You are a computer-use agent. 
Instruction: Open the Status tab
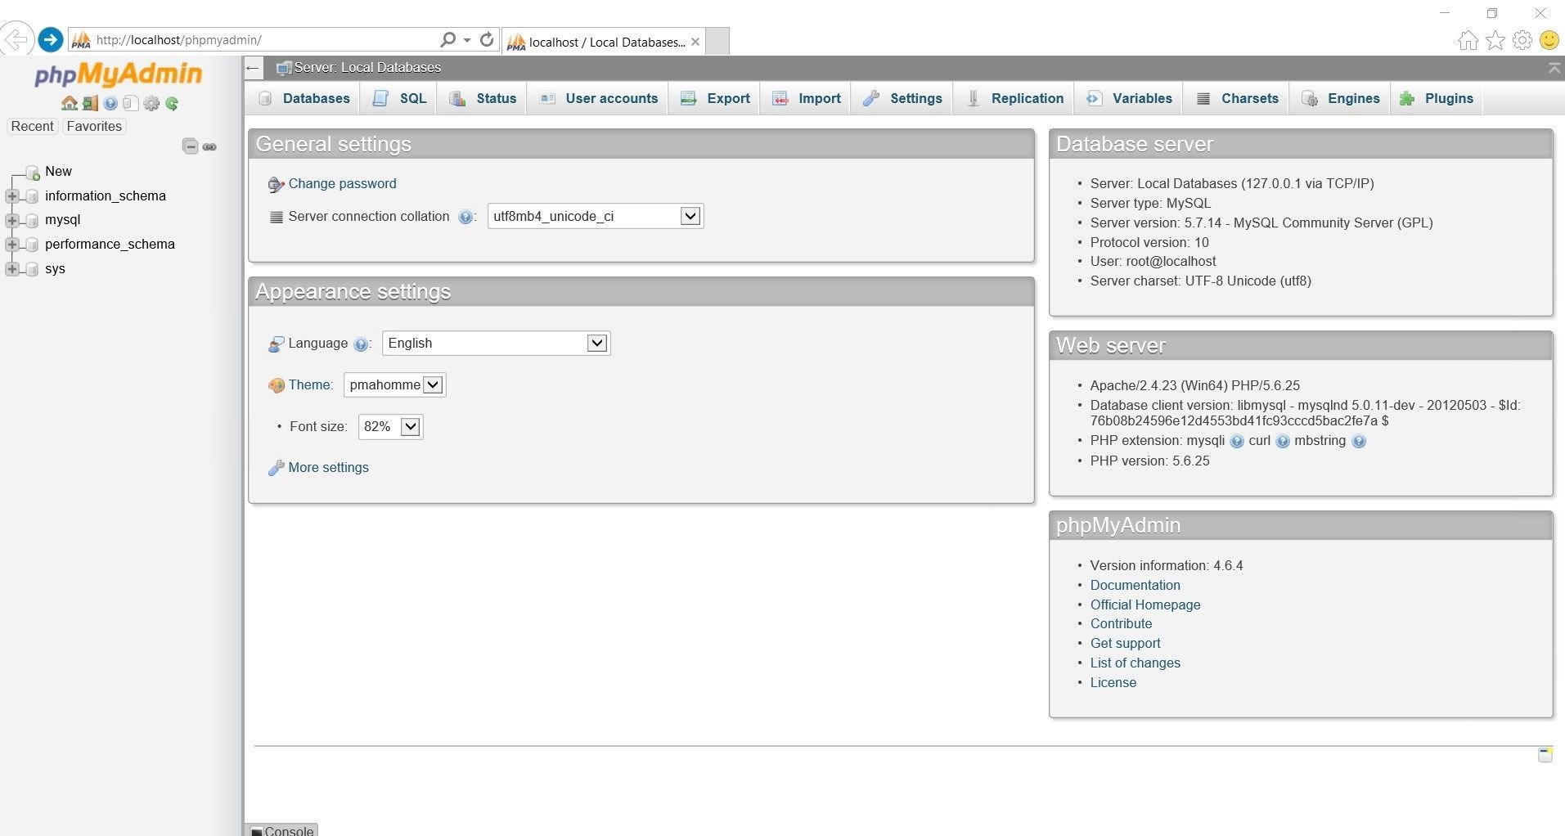pos(483,98)
